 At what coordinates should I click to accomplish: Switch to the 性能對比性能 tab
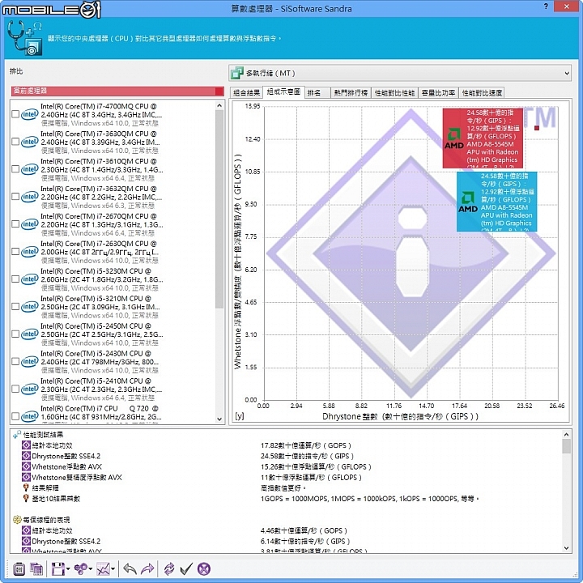(394, 93)
